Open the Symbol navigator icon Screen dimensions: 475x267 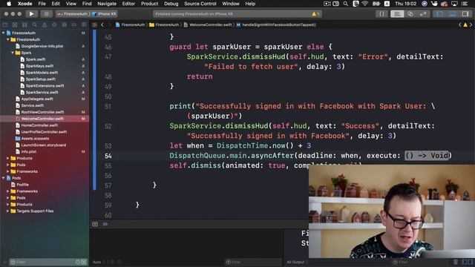coord(24,24)
